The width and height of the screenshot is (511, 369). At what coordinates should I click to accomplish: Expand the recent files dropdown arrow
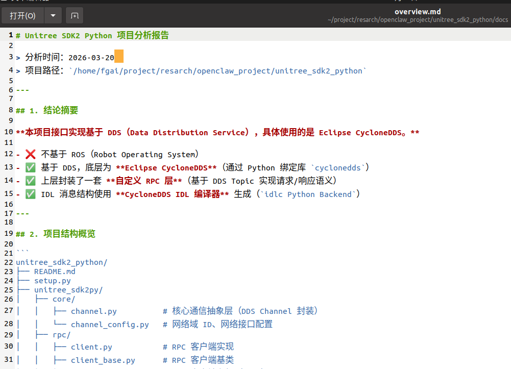(53, 16)
